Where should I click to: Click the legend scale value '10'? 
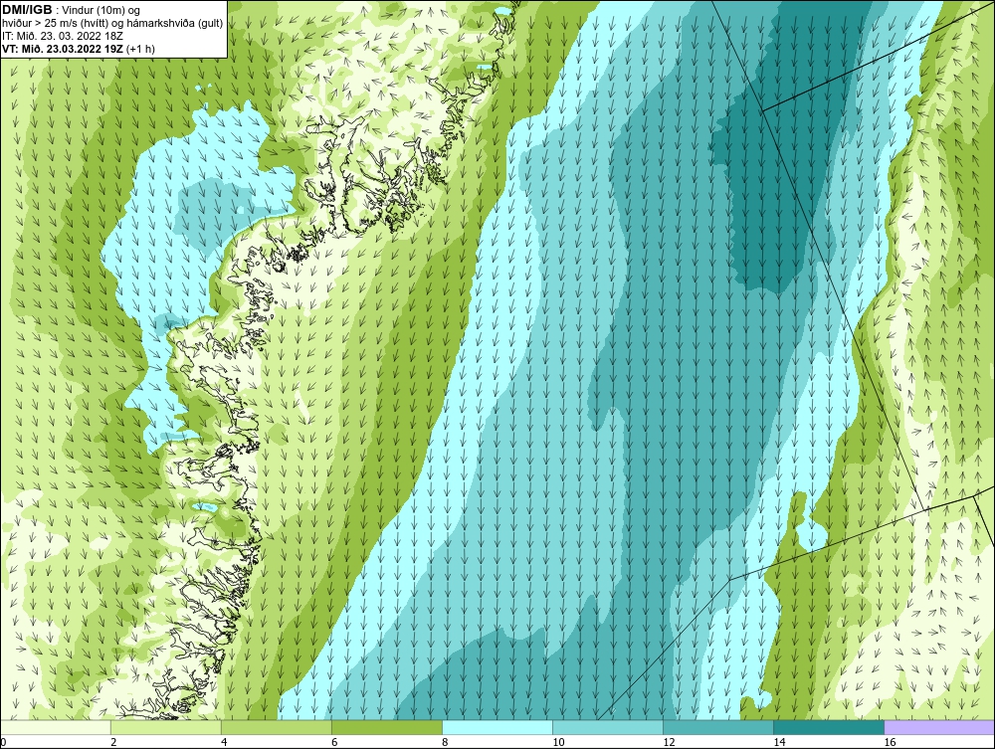point(558,742)
